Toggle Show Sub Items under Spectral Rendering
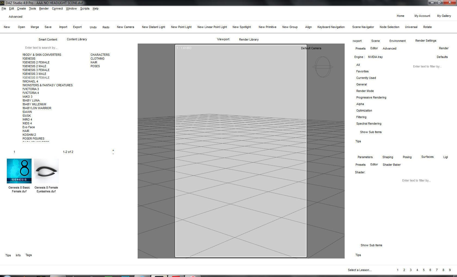 [x=371, y=132]
